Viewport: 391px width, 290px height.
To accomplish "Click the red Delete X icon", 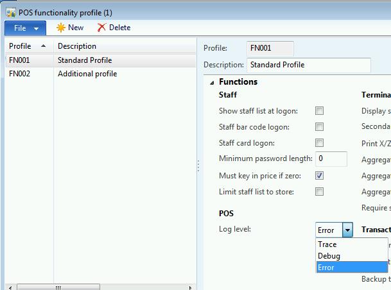I will tap(101, 28).
